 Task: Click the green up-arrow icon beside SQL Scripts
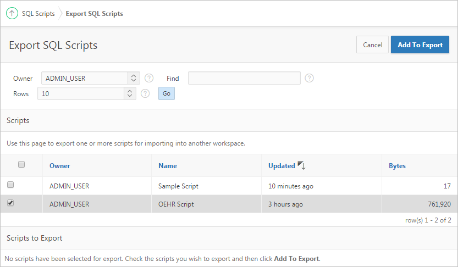(x=12, y=14)
